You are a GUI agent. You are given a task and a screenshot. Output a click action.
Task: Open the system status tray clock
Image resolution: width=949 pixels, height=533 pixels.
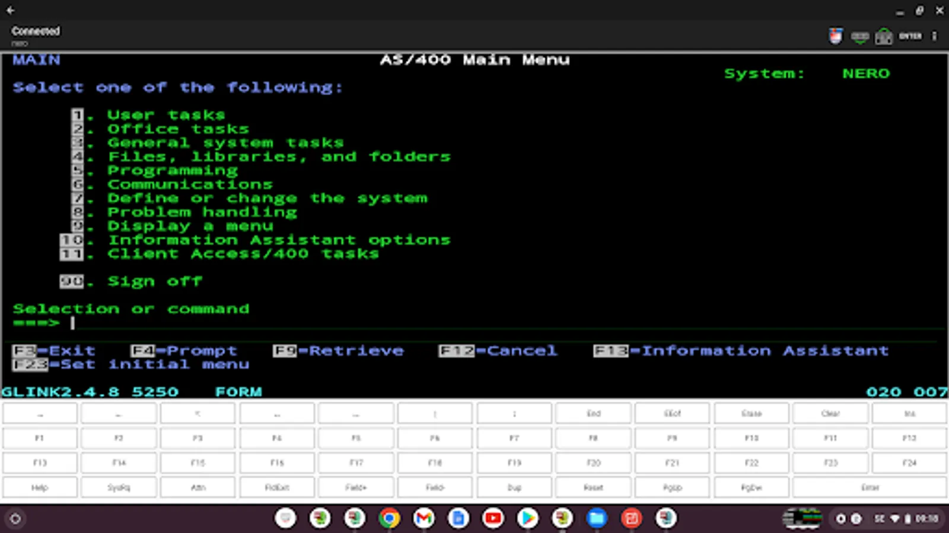926,519
